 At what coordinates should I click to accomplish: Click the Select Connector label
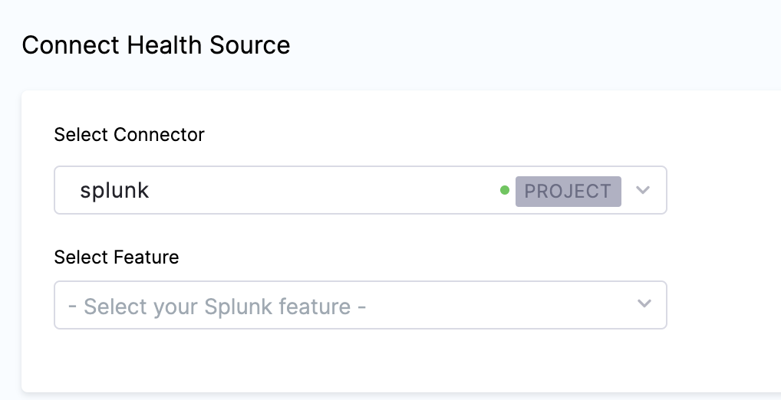click(129, 135)
